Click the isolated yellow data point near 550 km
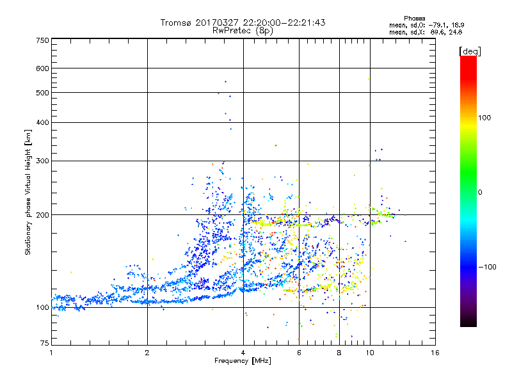The width and height of the screenshot is (512, 384). [369, 79]
